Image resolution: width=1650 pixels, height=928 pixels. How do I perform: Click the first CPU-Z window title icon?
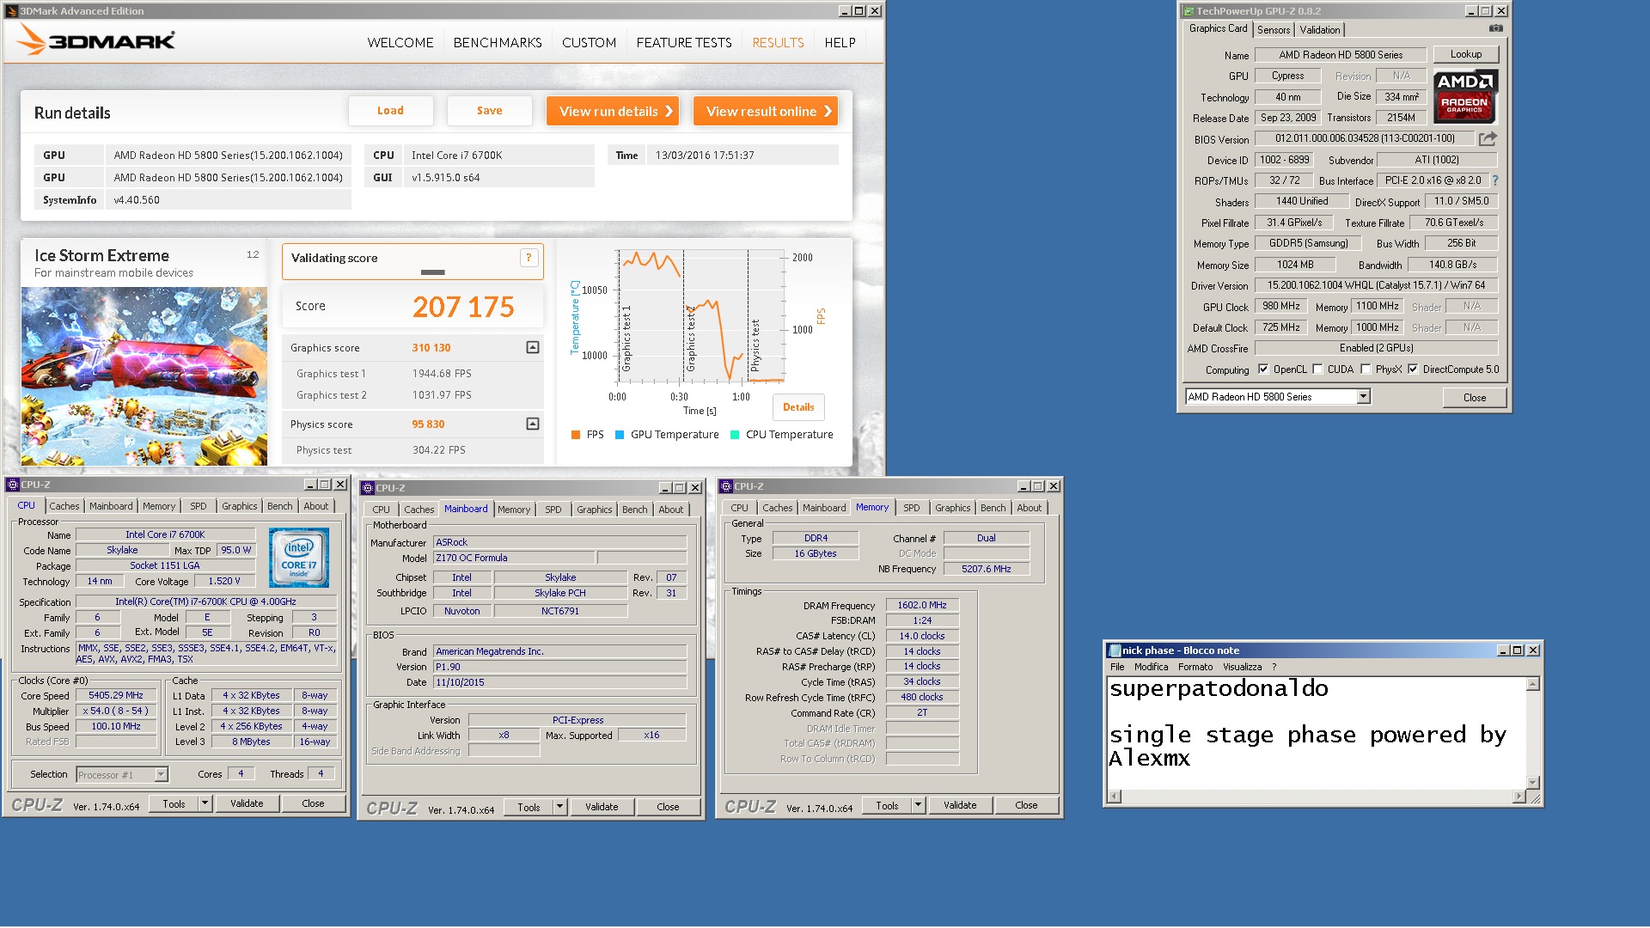13,485
